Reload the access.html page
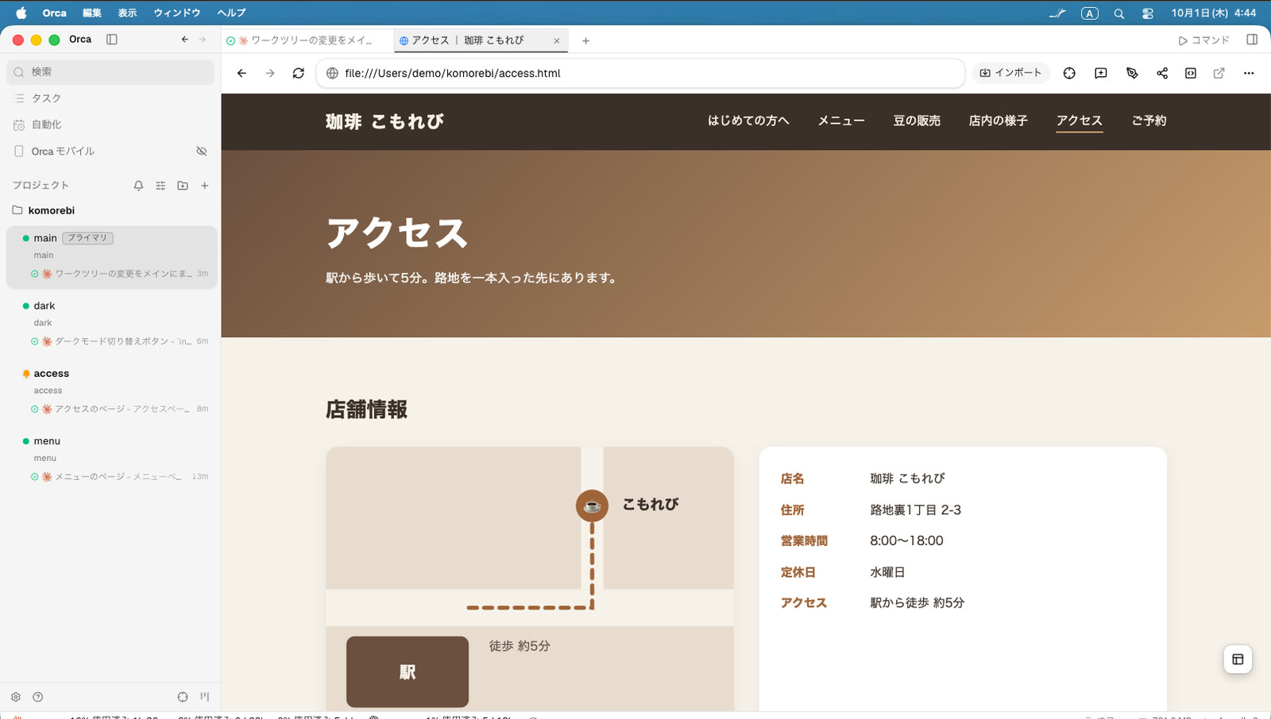 pyautogui.click(x=299, y=73)
